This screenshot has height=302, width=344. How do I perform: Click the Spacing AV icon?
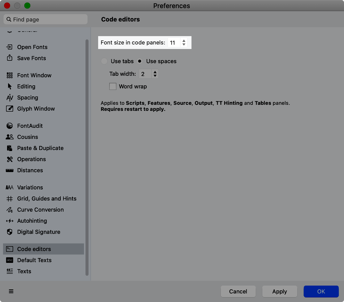10,97
